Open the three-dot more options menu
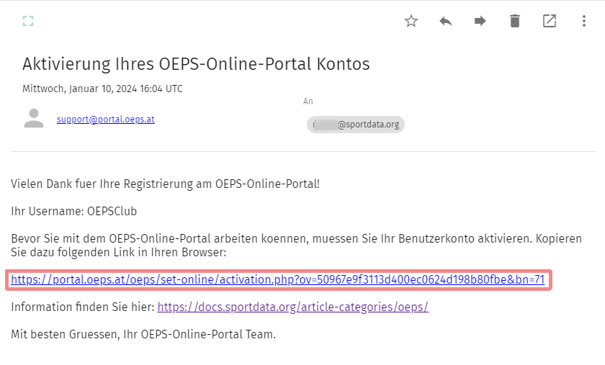Screen dimensions: 605x365 click(x=584, y=21)
